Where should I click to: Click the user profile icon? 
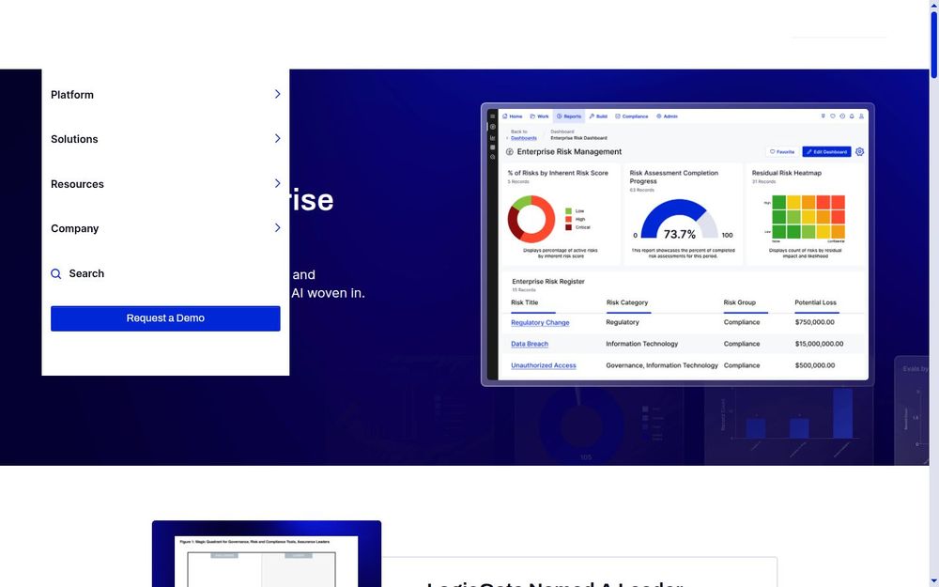click(861, 116)
